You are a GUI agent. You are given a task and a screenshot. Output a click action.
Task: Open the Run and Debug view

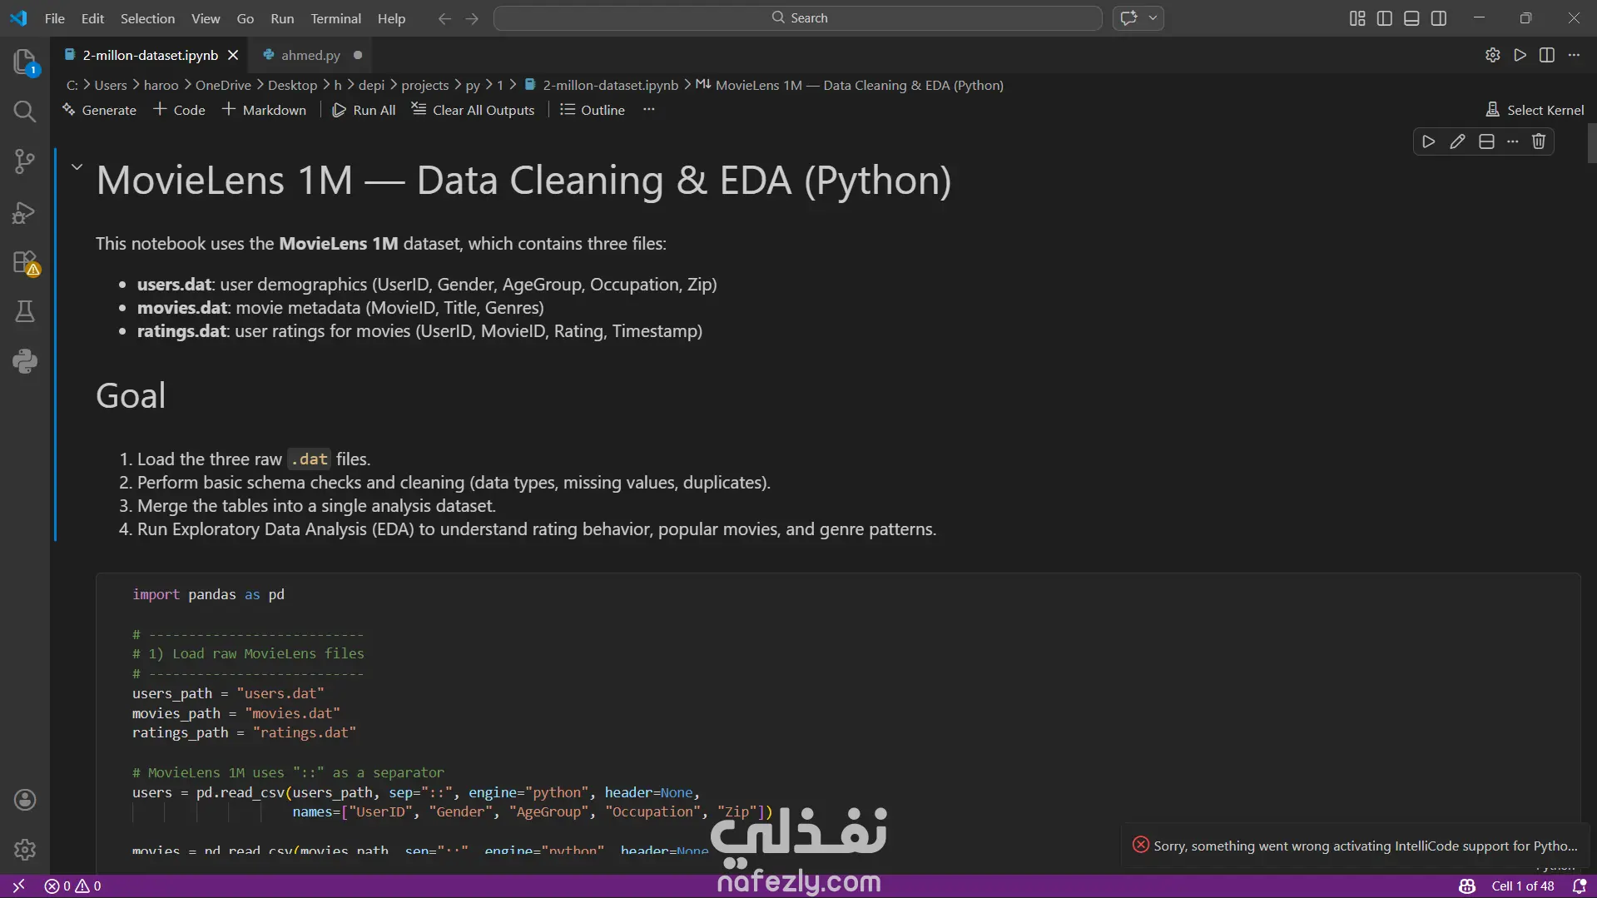pos(25,212)
